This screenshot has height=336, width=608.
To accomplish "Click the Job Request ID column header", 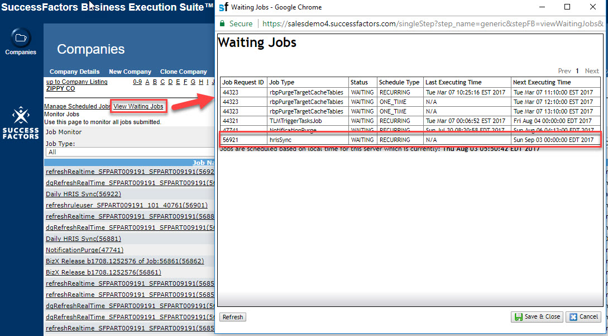I will (243, 82).
